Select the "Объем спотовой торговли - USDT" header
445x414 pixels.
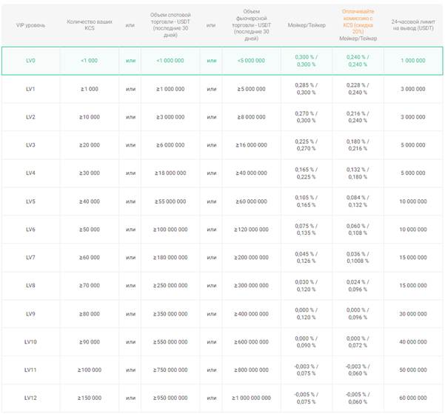point(170,25)
